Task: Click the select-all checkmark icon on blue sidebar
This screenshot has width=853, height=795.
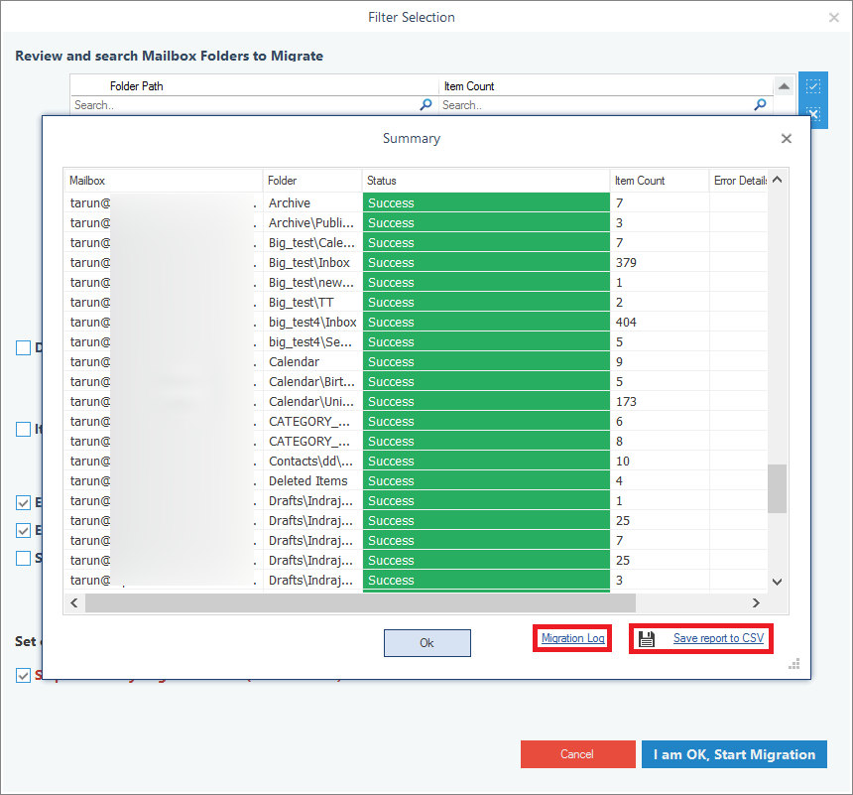Action: (x=813, y=86)
